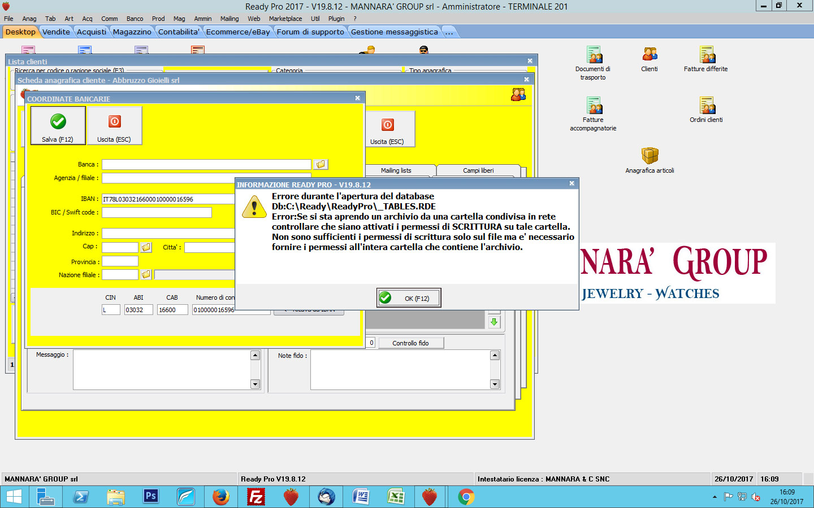The height and width of the screenshot is (508, 814).
Task: Select the Mailing lists tab
Action: (396, 170)
